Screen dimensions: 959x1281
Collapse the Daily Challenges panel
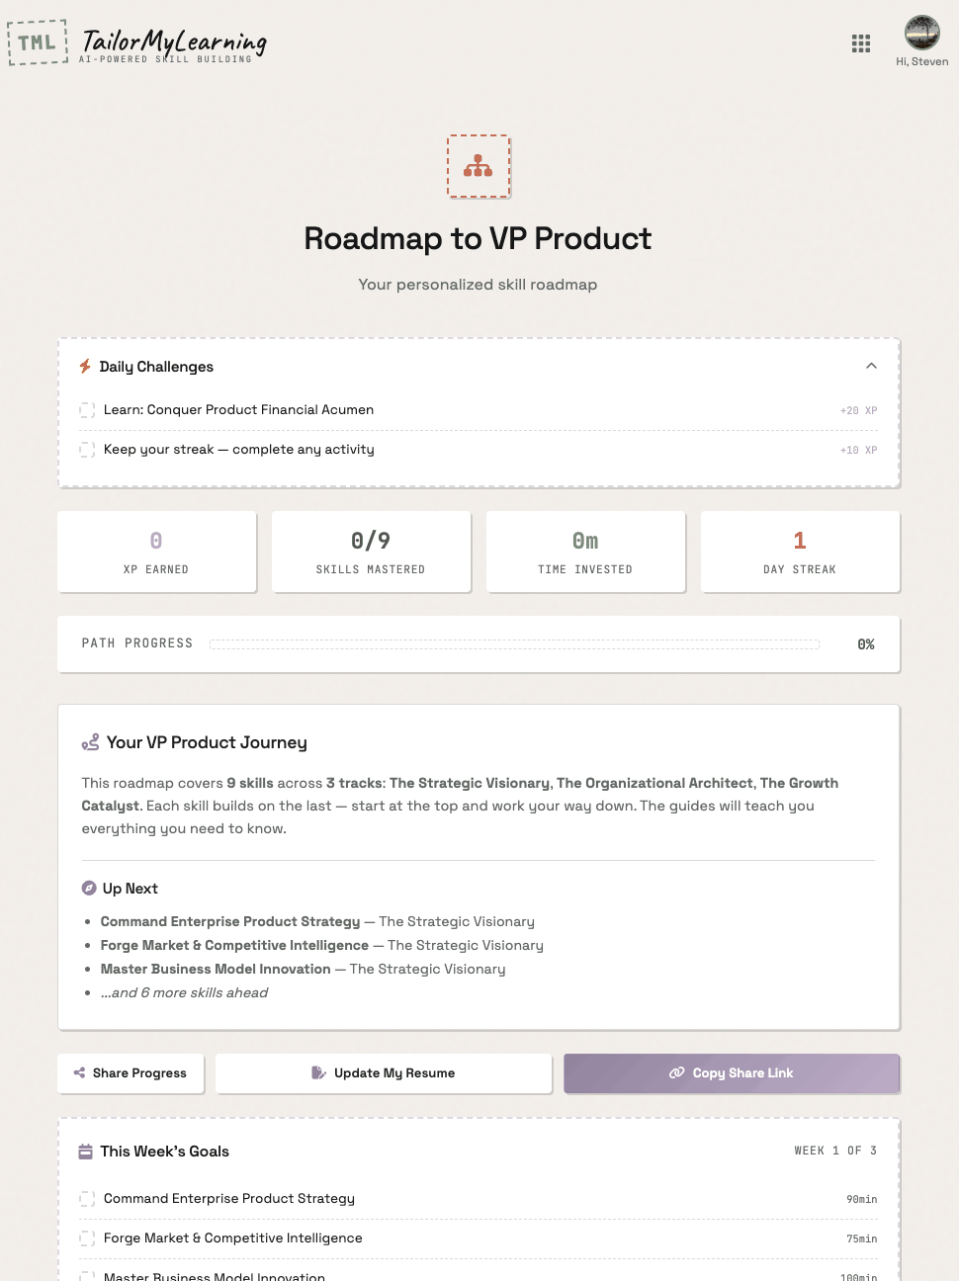click(871, 366)
